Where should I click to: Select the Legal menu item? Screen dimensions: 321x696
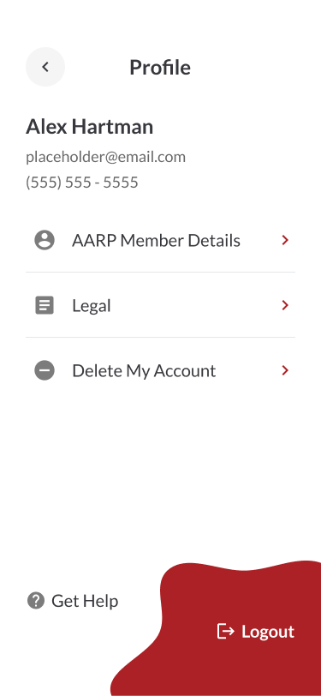[x=161, y=305]
